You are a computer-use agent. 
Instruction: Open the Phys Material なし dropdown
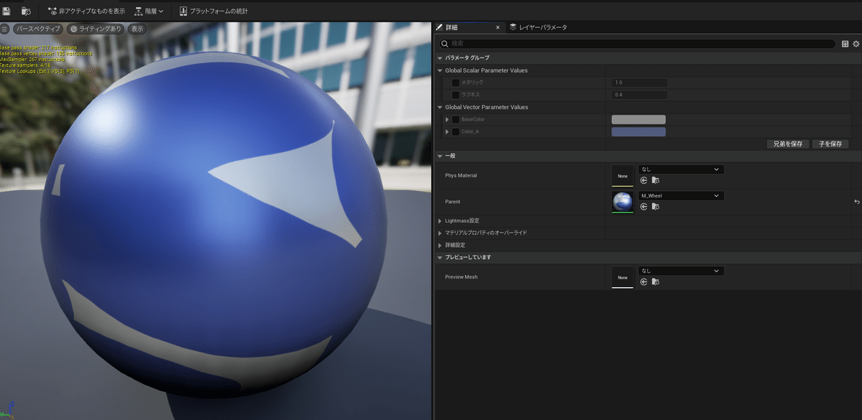(x=681, y=169)
